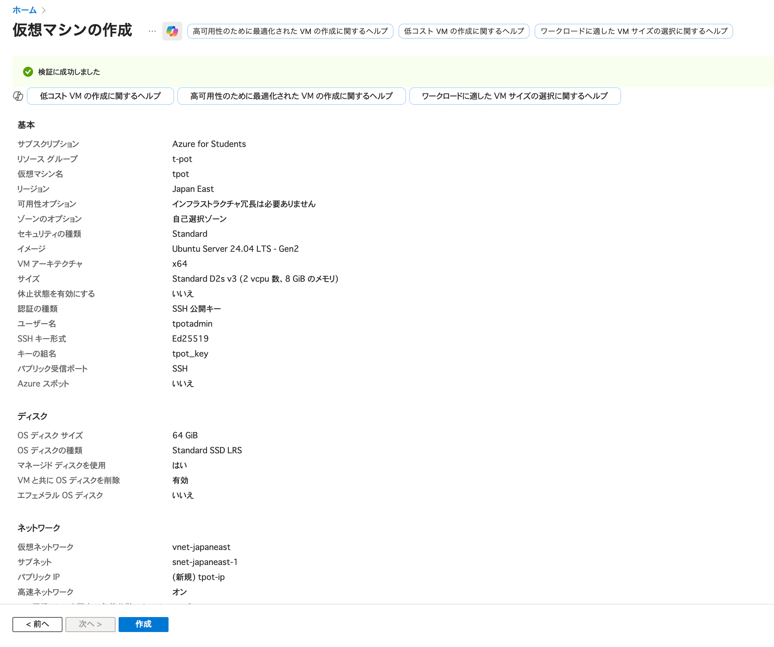Click the いいえ value for 休止状態を有効にする
This screenshot has height=647, width=774.
point(183,294)
